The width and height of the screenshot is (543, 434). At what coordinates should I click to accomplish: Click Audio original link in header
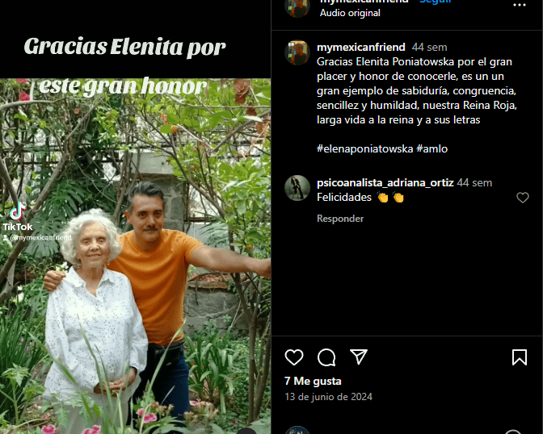coord(350,13)
